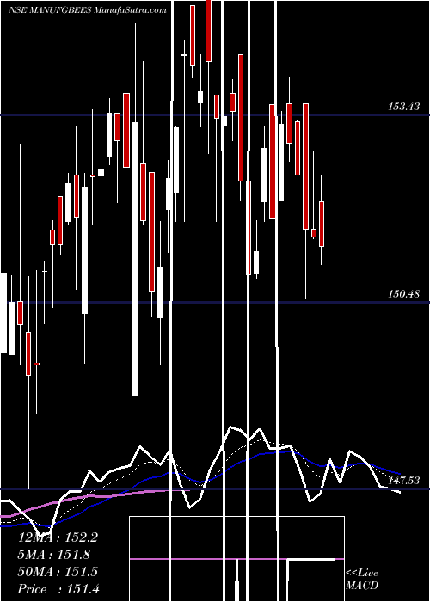The height and width of the screenshot is (602, 430).
Task: Click the <<Live MACD label
Action: 362,580
